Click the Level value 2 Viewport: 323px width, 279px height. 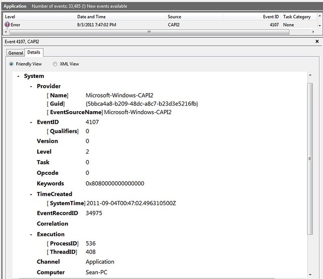click(87, 152)
